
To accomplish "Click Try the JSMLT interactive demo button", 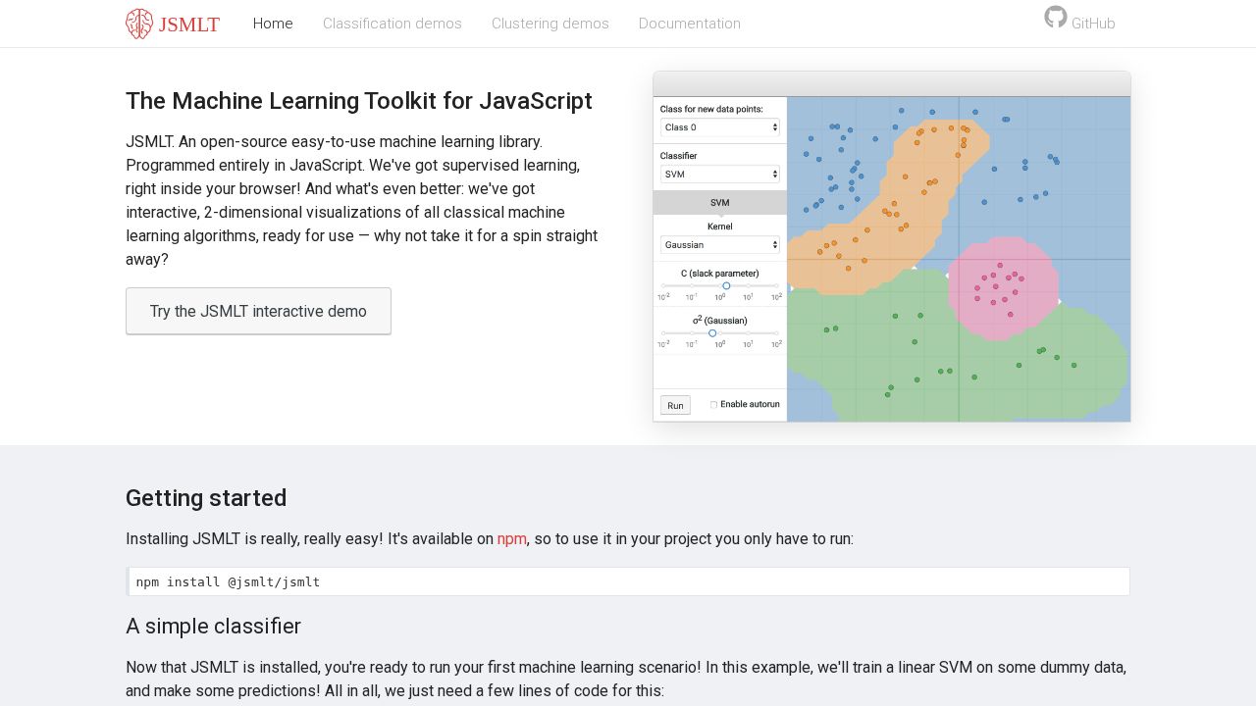I will pos(258,311).
